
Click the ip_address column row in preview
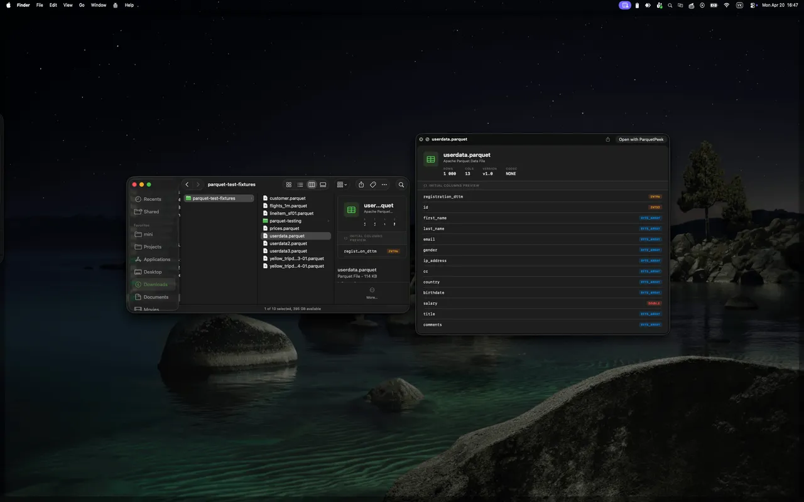click(x=542, y=261)
